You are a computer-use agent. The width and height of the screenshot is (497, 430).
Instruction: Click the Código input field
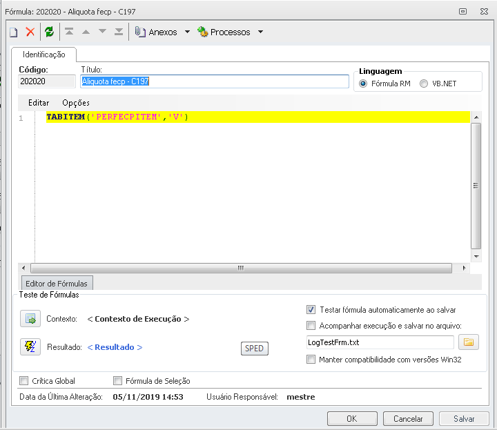(47, 81)
